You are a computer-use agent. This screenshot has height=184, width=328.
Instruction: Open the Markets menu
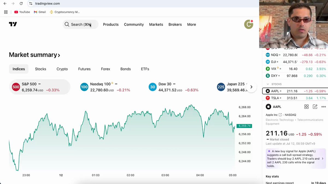pos(156,24)
